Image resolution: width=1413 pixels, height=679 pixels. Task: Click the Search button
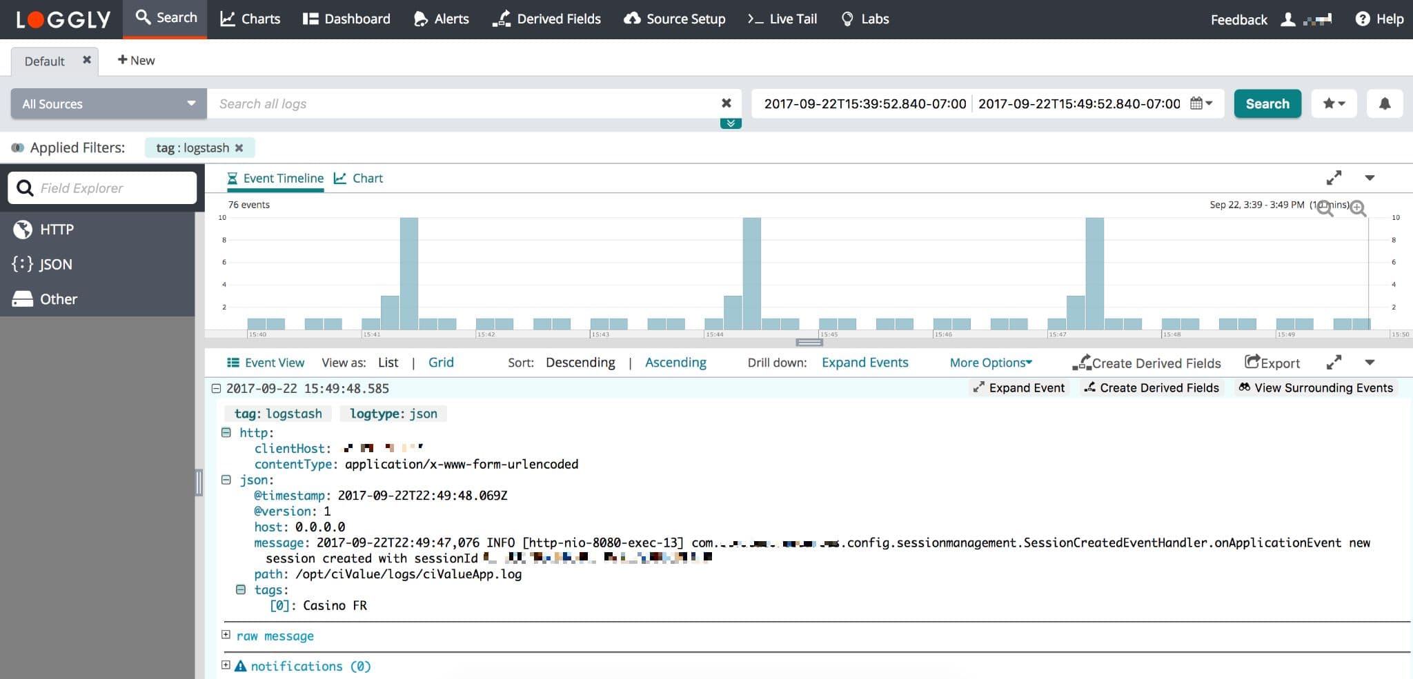1267,103
